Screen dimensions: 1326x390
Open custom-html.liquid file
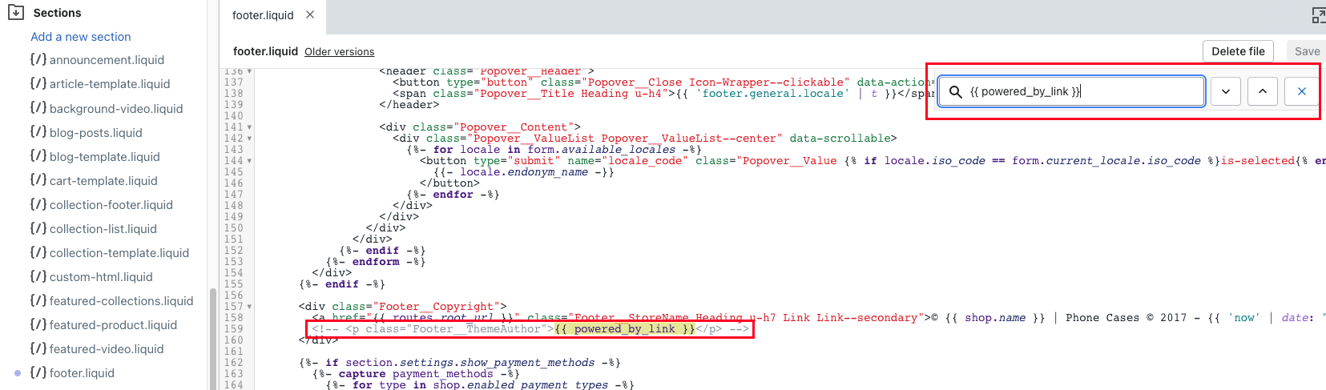point(101,277)
